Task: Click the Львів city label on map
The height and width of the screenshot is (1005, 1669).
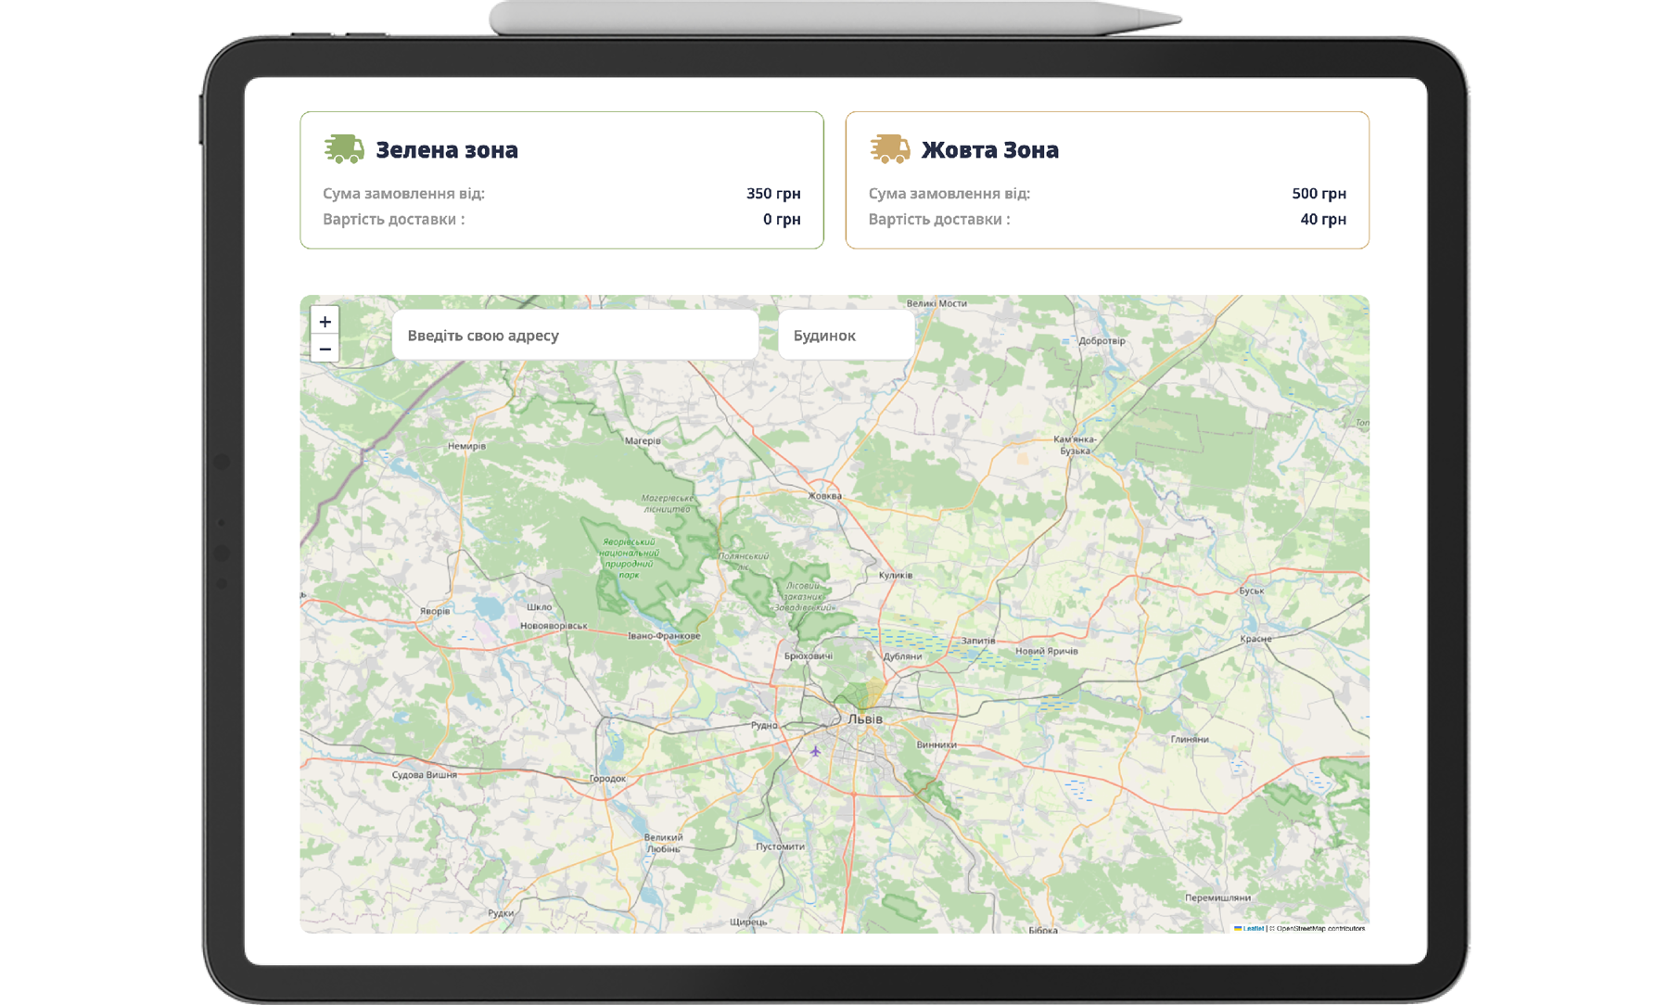Action: (865, 719)
